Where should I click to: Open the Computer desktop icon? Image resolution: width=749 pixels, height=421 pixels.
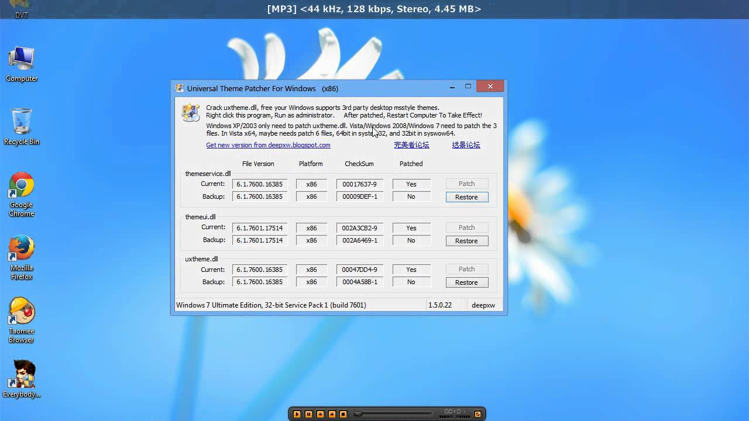pos(22,64)
